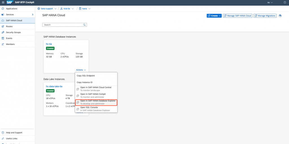Click the round icon right of Manage Migrations

[x=280, y=16]
